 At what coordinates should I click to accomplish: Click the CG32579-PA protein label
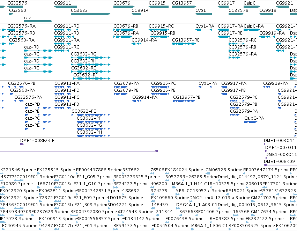click(244, 111)
